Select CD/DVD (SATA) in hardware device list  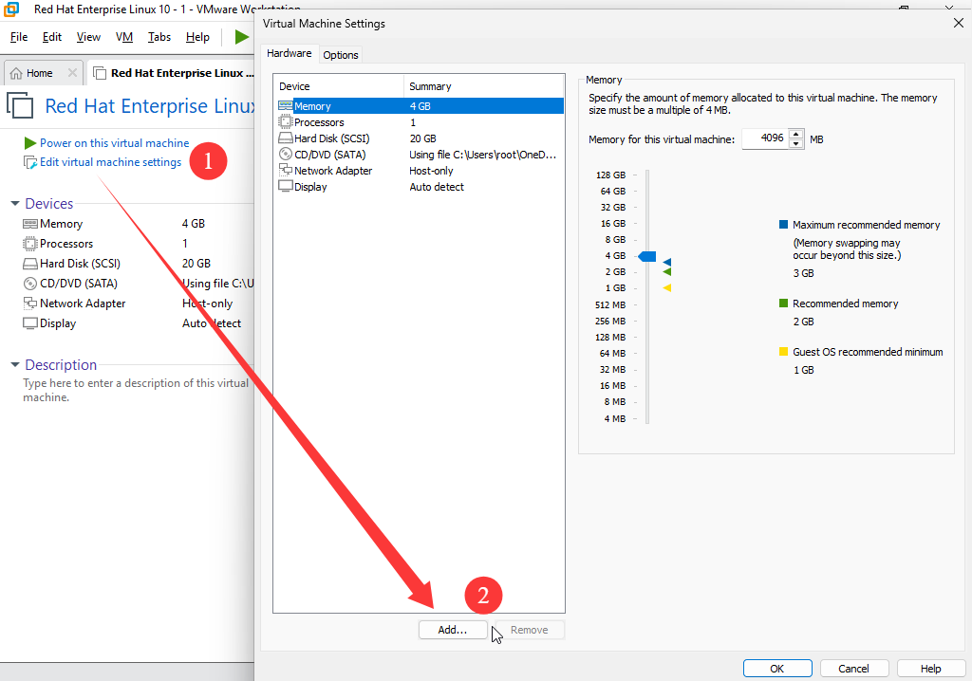click(329, 155)
